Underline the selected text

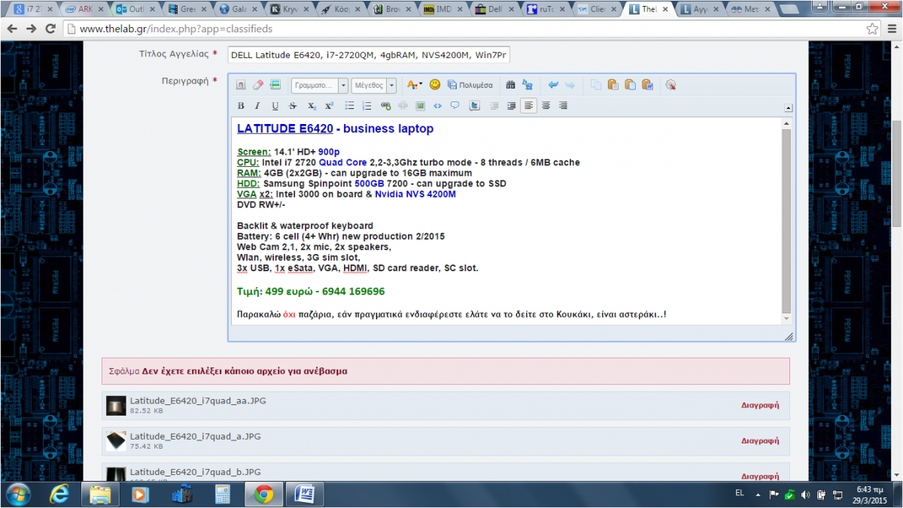click(275, 106)
